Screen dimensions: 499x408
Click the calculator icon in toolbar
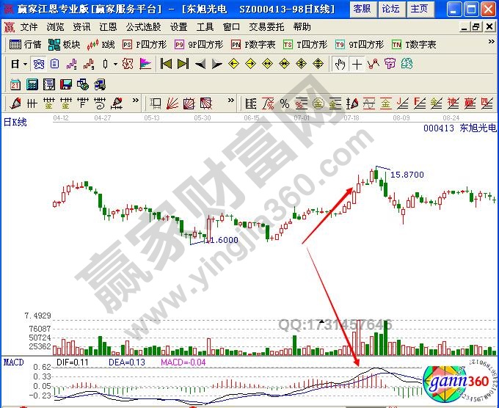[33, 84]
